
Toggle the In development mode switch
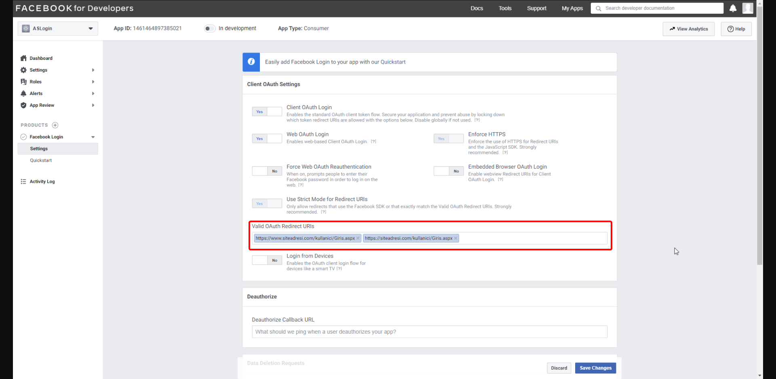210,28
